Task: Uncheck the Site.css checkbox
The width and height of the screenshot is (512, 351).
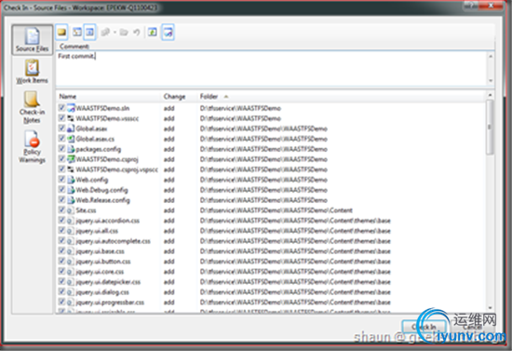Action: pyautogui.click(x=61, y=209)
